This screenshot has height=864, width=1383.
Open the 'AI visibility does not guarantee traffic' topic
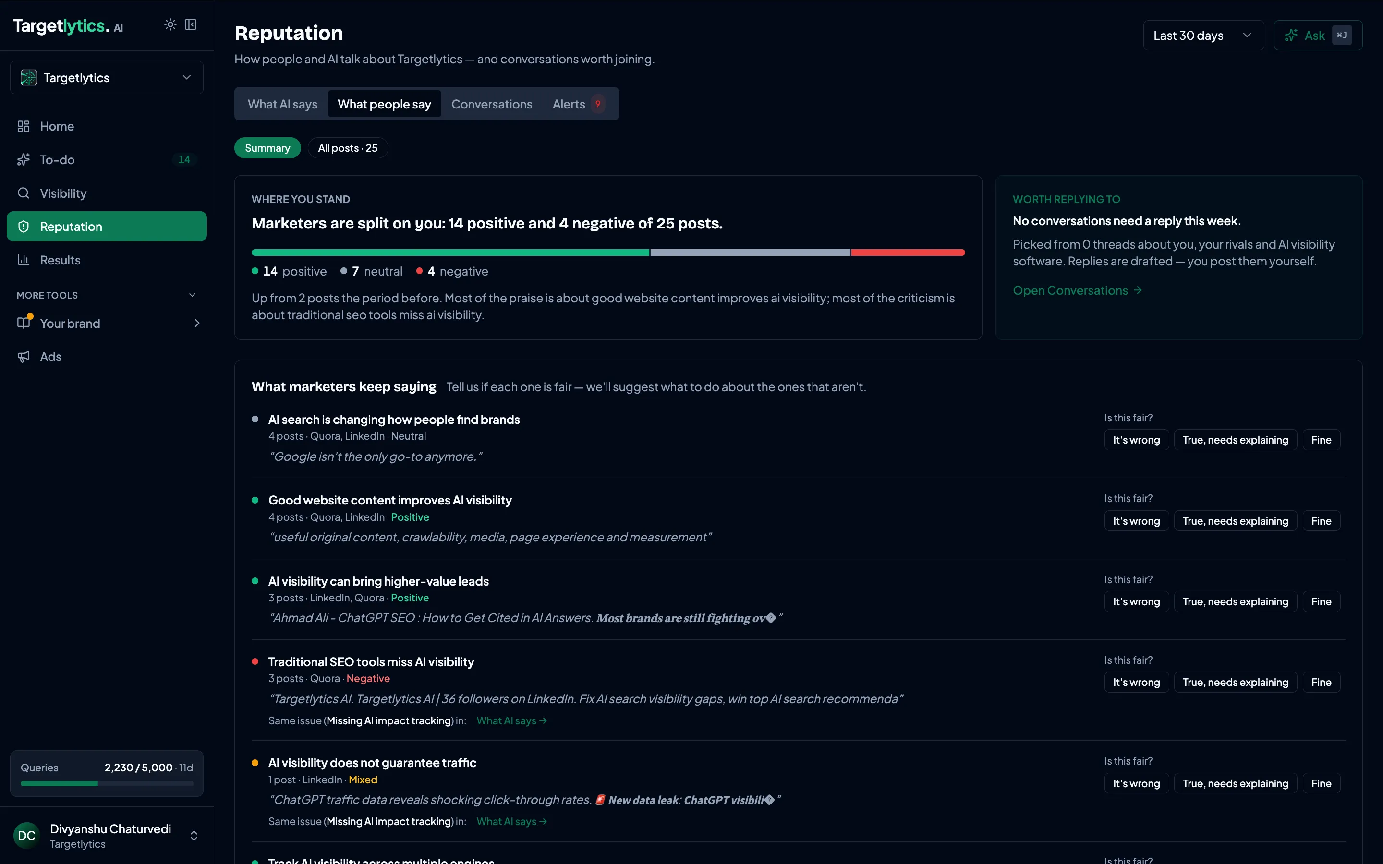(372, 763)
